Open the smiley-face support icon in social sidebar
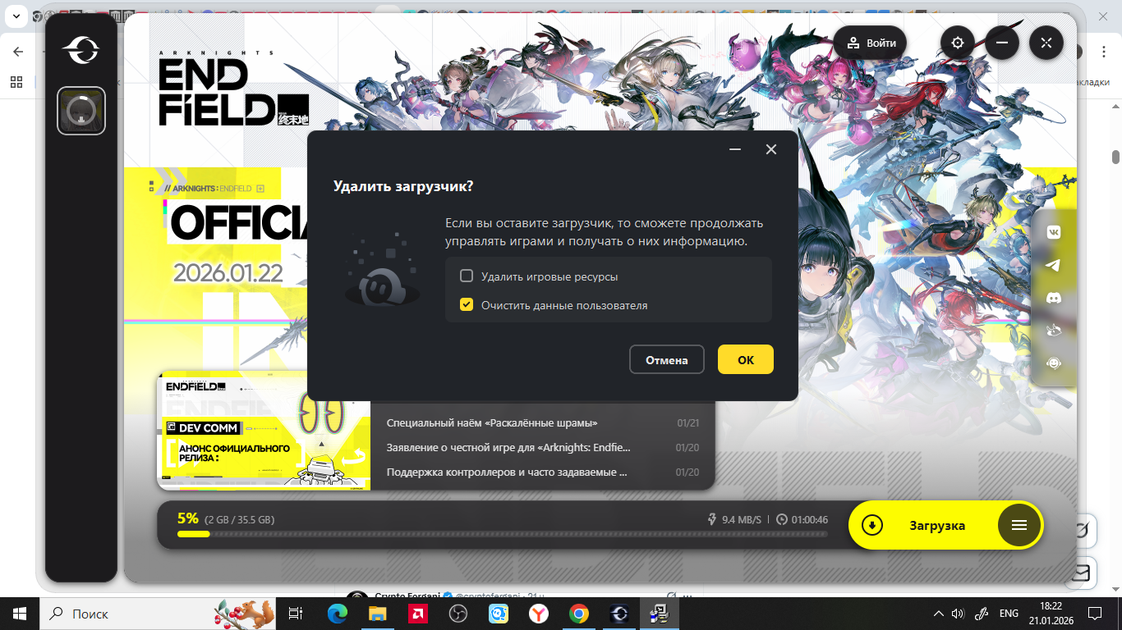The image size is (1122, 630). (1053, 363)
